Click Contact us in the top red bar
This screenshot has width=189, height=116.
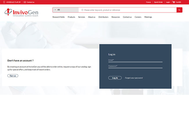tap(31, 2)
